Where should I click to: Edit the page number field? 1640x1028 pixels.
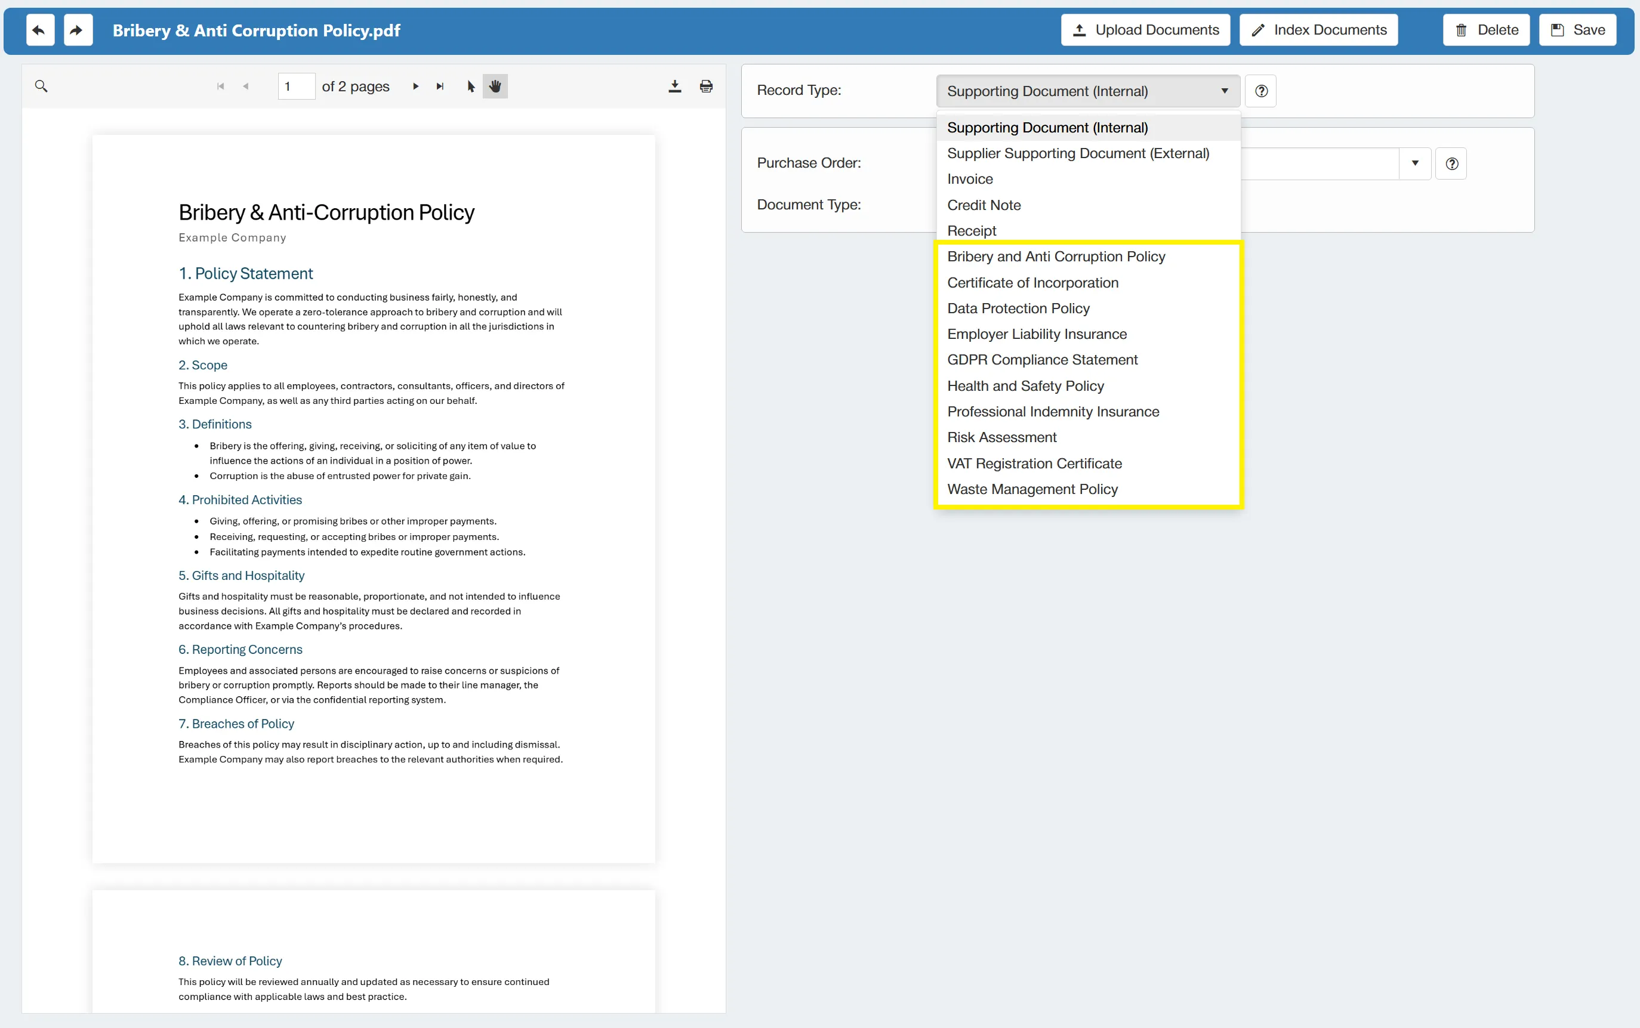pyautogui.click(x=297, y=87)
